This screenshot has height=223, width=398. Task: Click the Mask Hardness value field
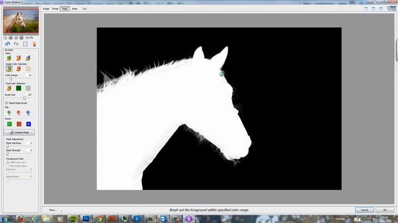(x=29, y=143)
